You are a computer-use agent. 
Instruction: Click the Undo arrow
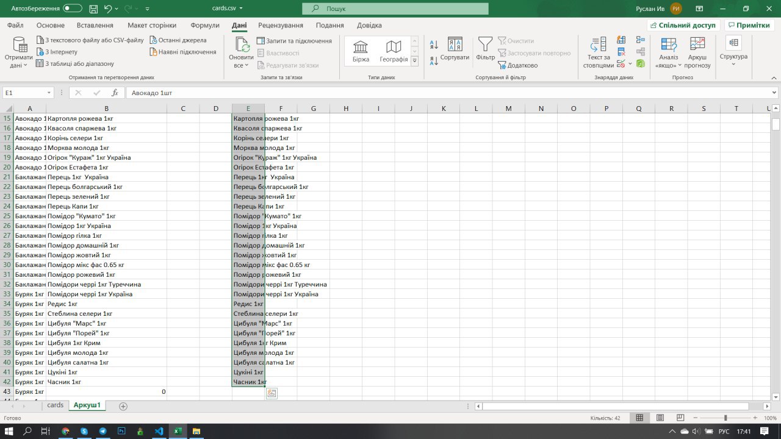tap(108, 9)
